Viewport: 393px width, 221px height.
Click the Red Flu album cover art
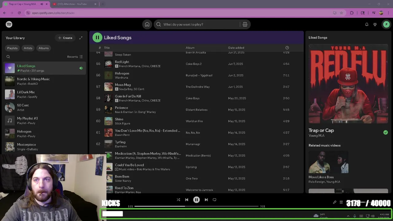[348, 84]
